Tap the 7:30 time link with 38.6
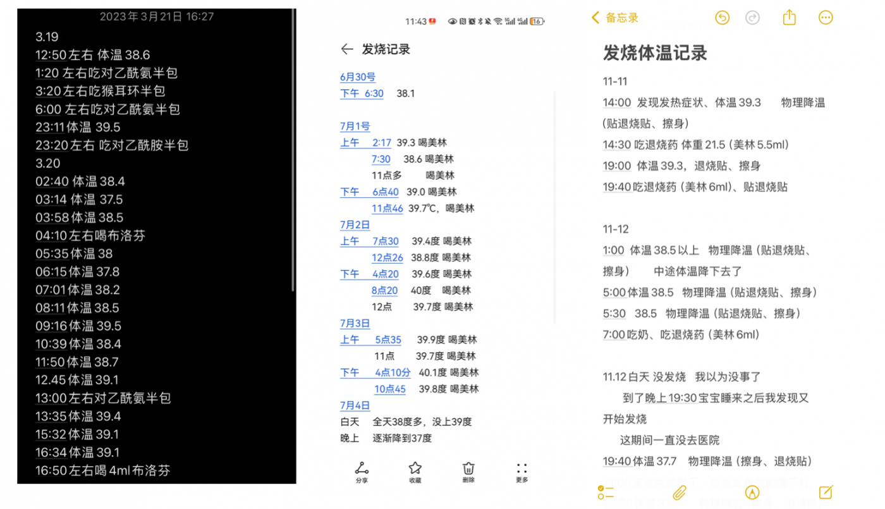This screenshot has height=509, width=885. click(x=381, y=159)
